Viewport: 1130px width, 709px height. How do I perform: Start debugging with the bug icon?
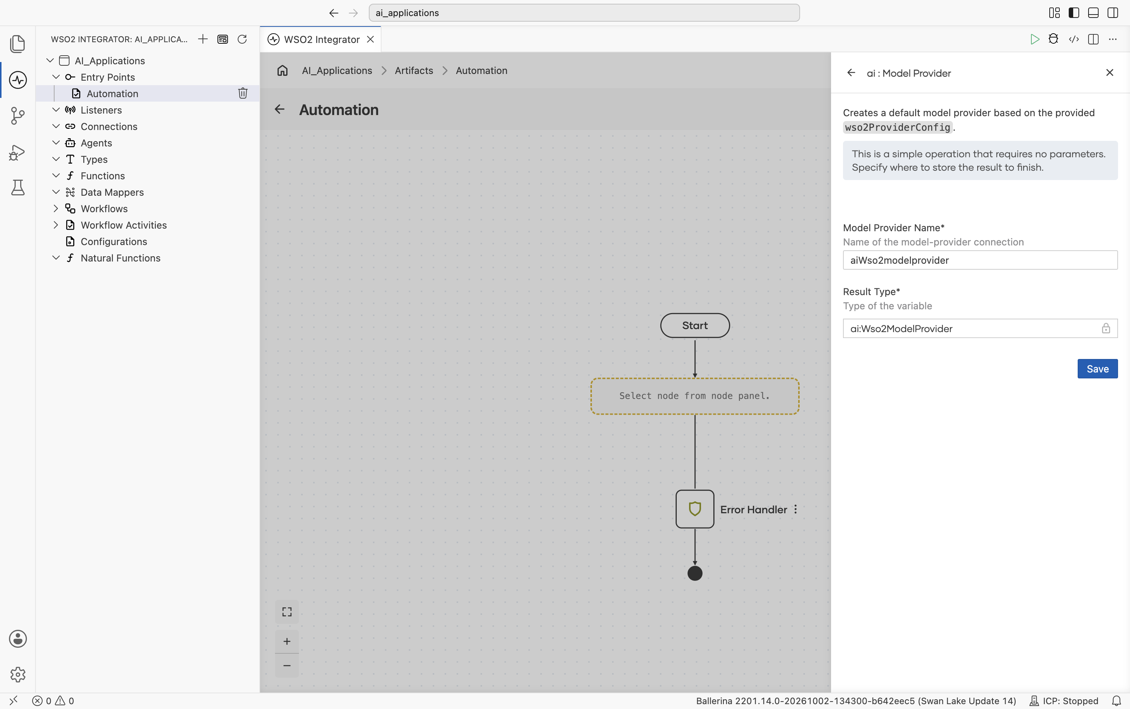1053,39
